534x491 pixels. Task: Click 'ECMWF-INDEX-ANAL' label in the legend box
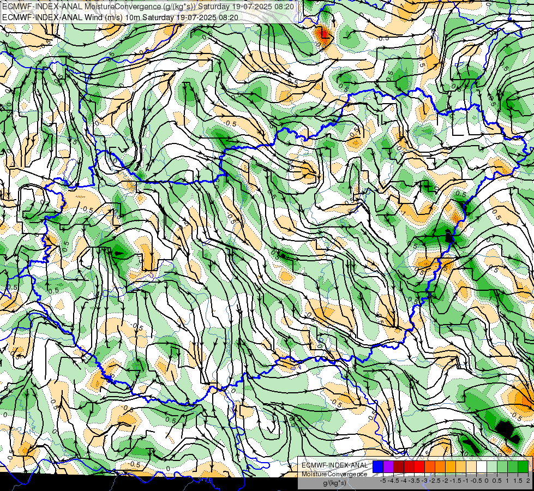coord(334,465)
